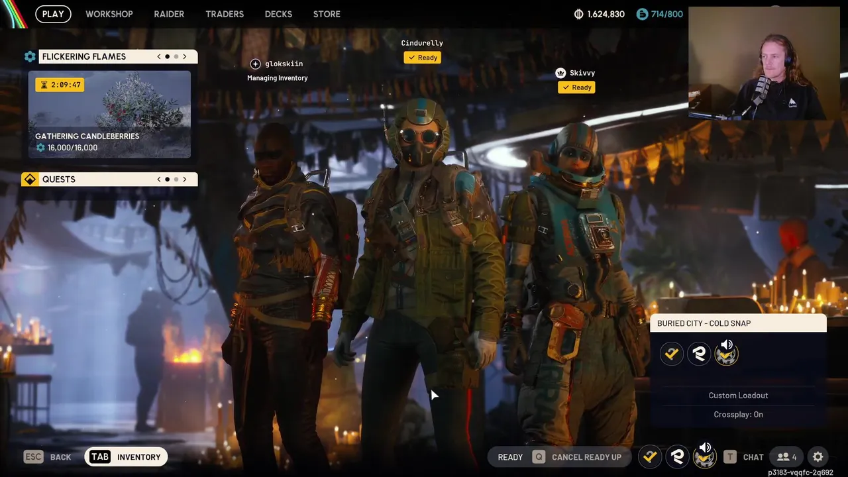
Task: Select second page dot in Quests header
Action: [176, 180]
